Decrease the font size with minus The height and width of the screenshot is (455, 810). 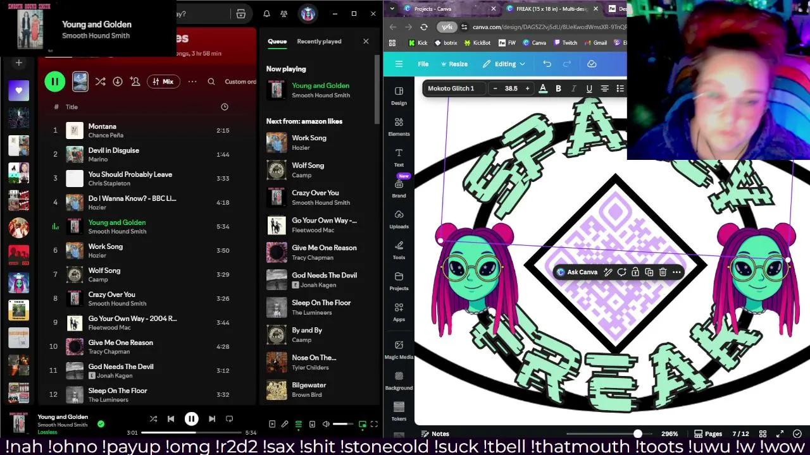[495, 88]
